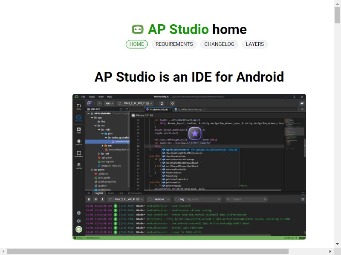The width and height of the screenshot is (341, 255).
Task: Click the LogCat scroll-to-end download icon
Action: 102,199
